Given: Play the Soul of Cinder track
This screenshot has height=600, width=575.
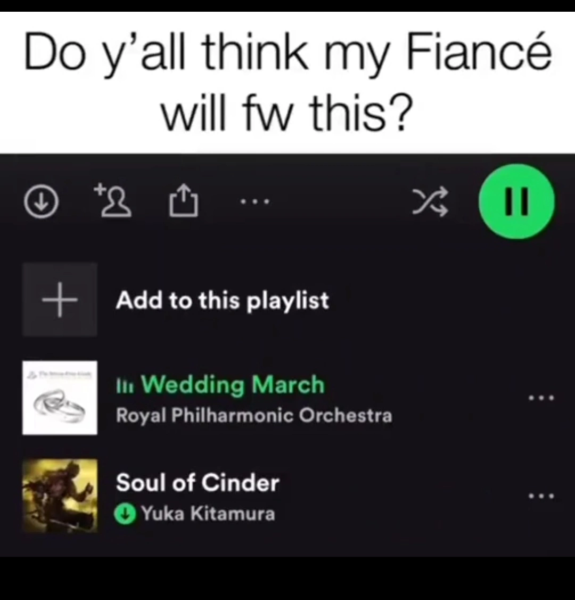Looking at the screenshot, I should [x=198, y=483].
